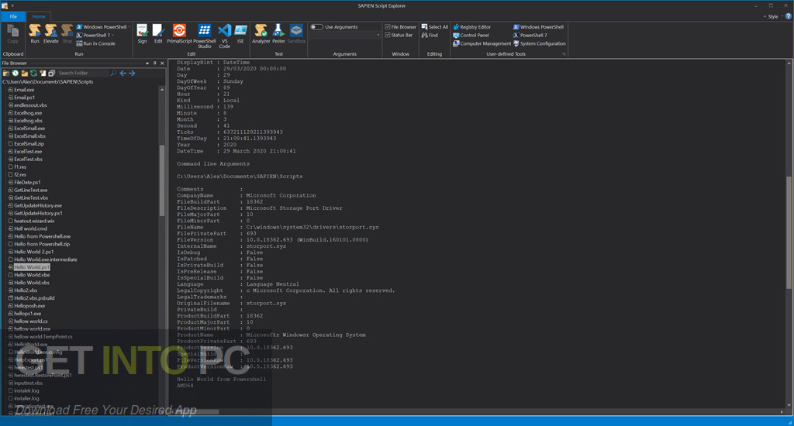Select heatout.wizard.wix file
794x426 pixels.
[34, 221]
